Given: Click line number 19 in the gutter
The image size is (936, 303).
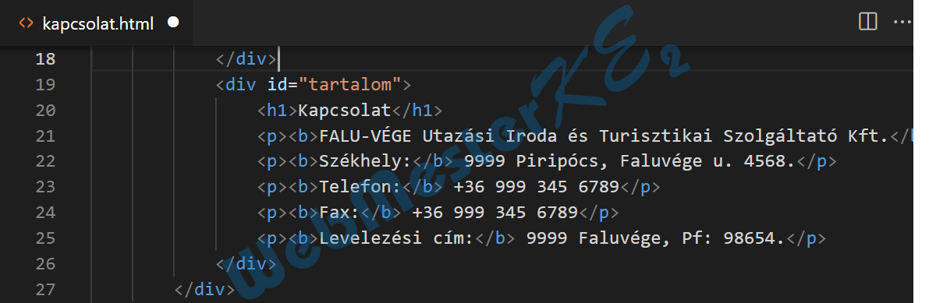Looking at the screenshot, I should click(46, 85).
